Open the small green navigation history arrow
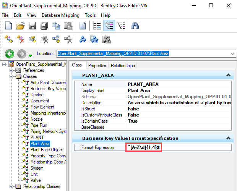This screenshot has height=191, width=237. coord(30,56)
